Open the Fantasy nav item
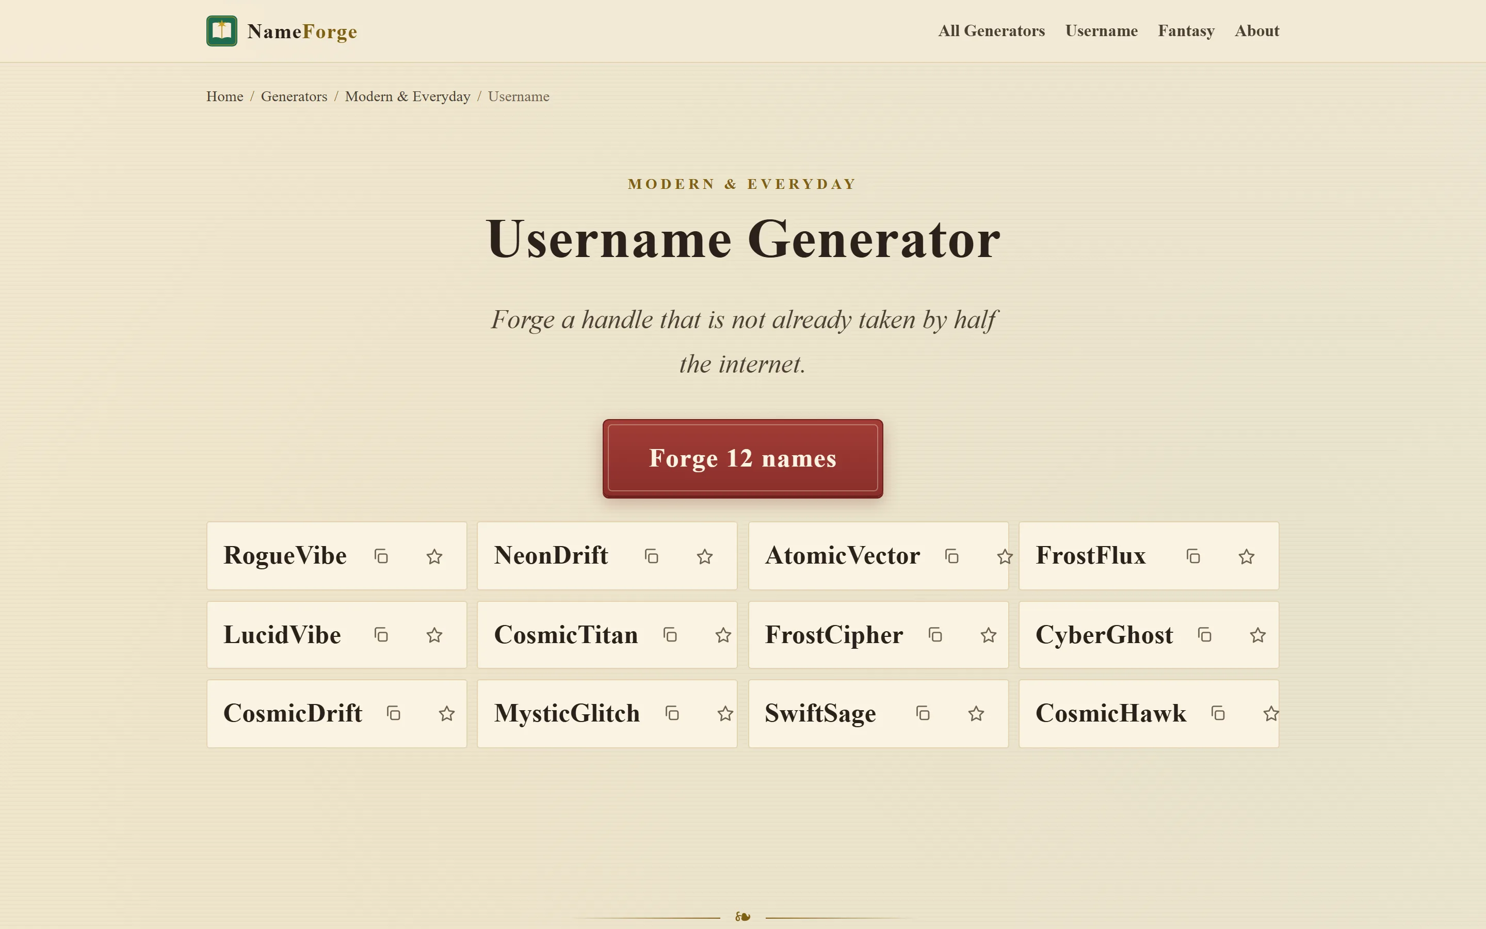This screenshot has height=929, width=1486. click(1186, 31)
